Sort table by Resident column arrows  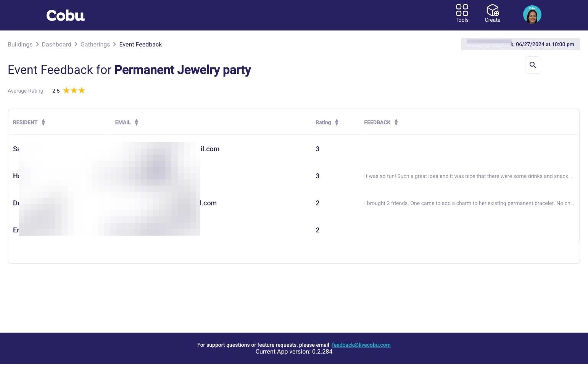43,122
